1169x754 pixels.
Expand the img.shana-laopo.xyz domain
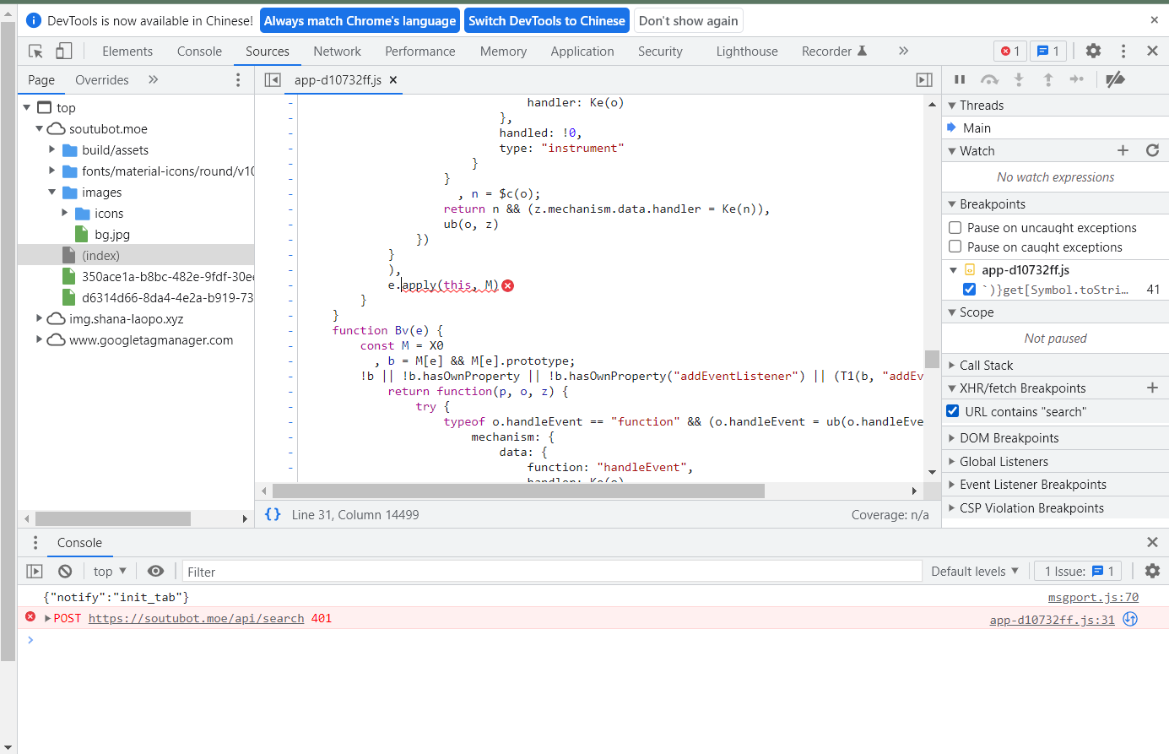click(x=39, y=318)
